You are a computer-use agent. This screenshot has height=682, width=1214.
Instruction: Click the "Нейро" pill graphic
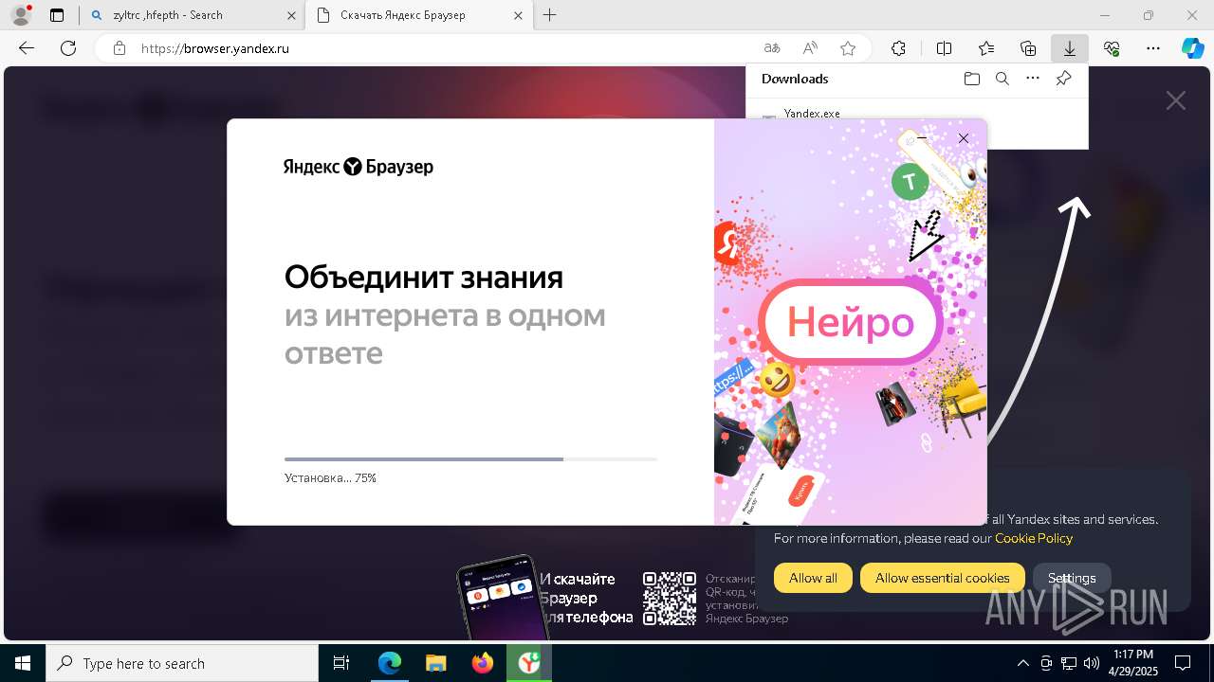(851, 323)
